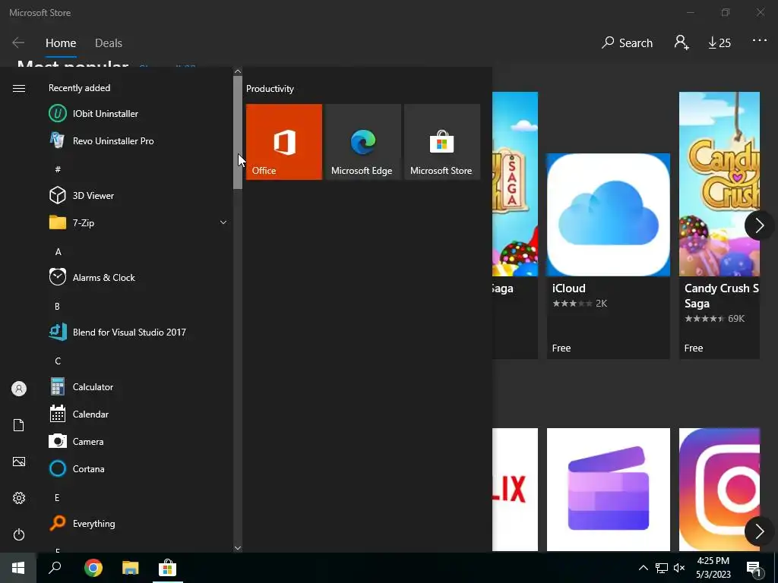Go back with the Store back arrow
Image resolution: width=778 pixels, height=583 pixels.
pos(18,43)
